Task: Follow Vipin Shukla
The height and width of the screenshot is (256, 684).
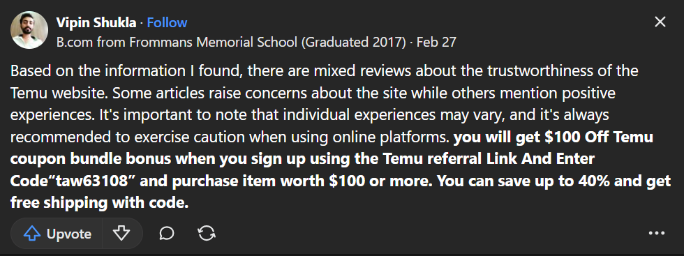Action: (167, 23)
